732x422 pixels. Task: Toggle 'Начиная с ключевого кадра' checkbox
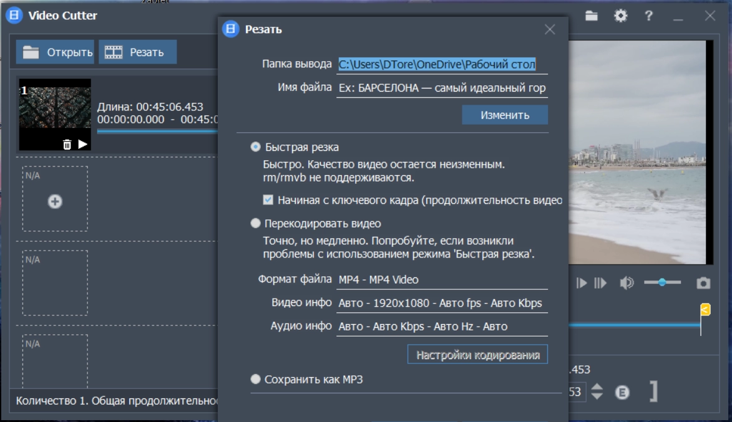(x=268, y=200)
